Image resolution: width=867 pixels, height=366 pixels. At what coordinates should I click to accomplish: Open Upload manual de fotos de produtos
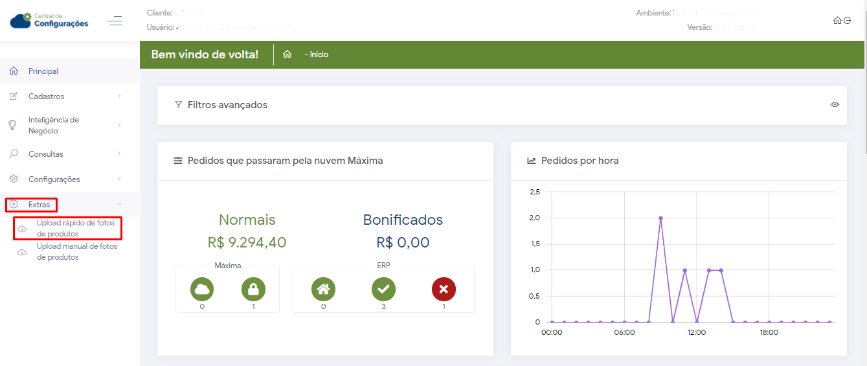(x=76, y=251)
